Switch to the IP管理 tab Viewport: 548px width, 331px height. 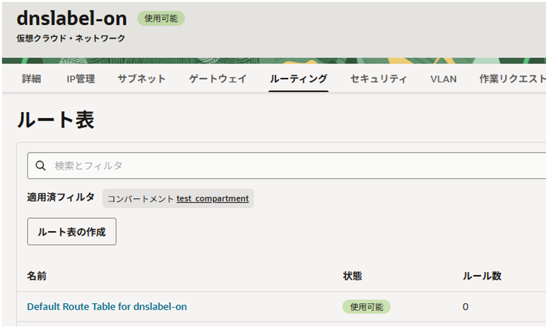(81, 79)
